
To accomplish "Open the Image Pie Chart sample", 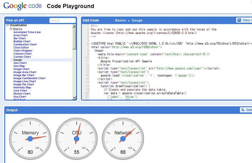I will (24, 84).
